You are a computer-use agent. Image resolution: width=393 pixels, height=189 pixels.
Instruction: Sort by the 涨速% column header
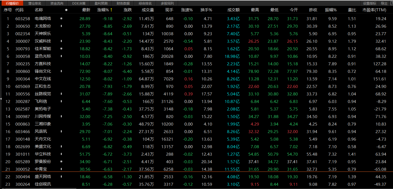(x=187, y=10)
